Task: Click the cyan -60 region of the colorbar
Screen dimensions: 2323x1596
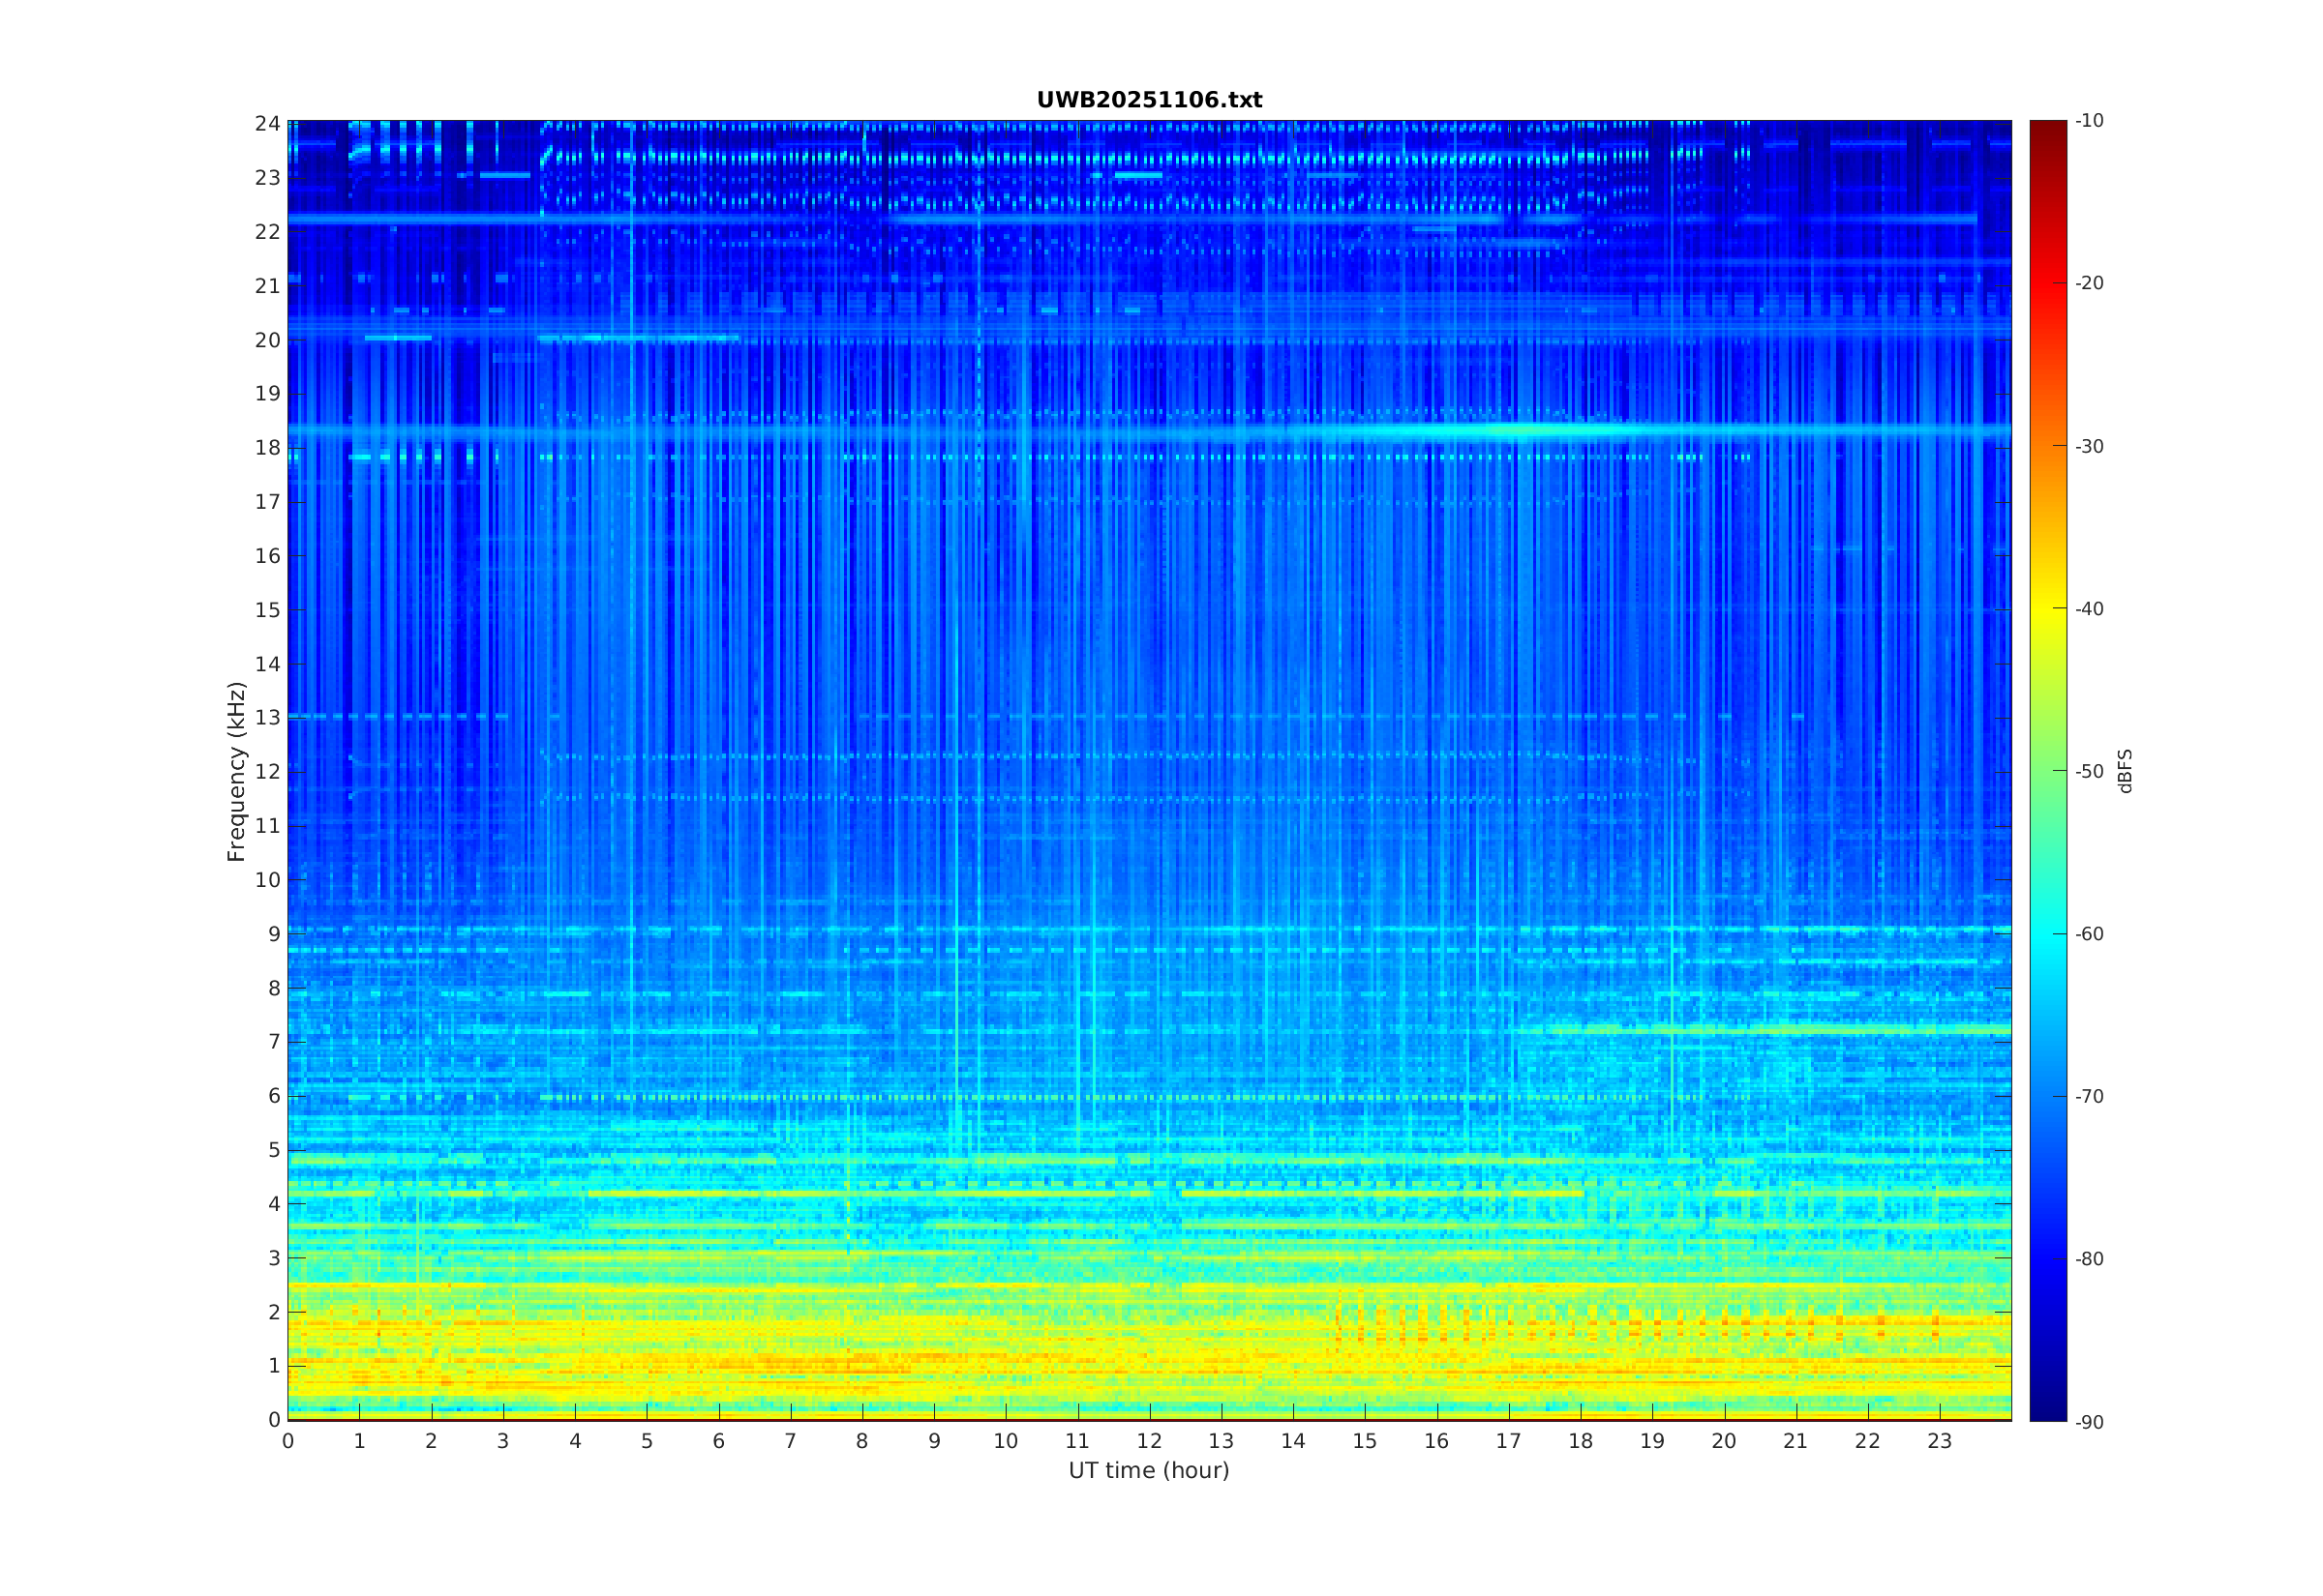Action: tap(2048, 933)
